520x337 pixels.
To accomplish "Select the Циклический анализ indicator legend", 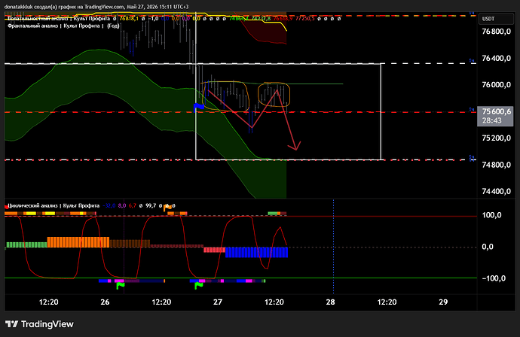I will point(54,205).
